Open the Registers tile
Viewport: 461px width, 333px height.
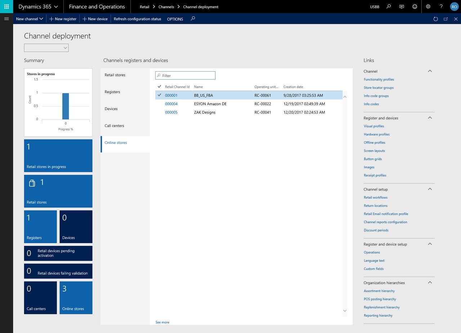[40, 227]
